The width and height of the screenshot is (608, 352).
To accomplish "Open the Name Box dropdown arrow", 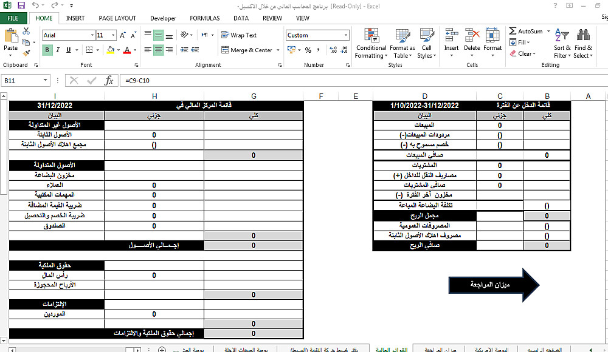I will tap(46, 80).
